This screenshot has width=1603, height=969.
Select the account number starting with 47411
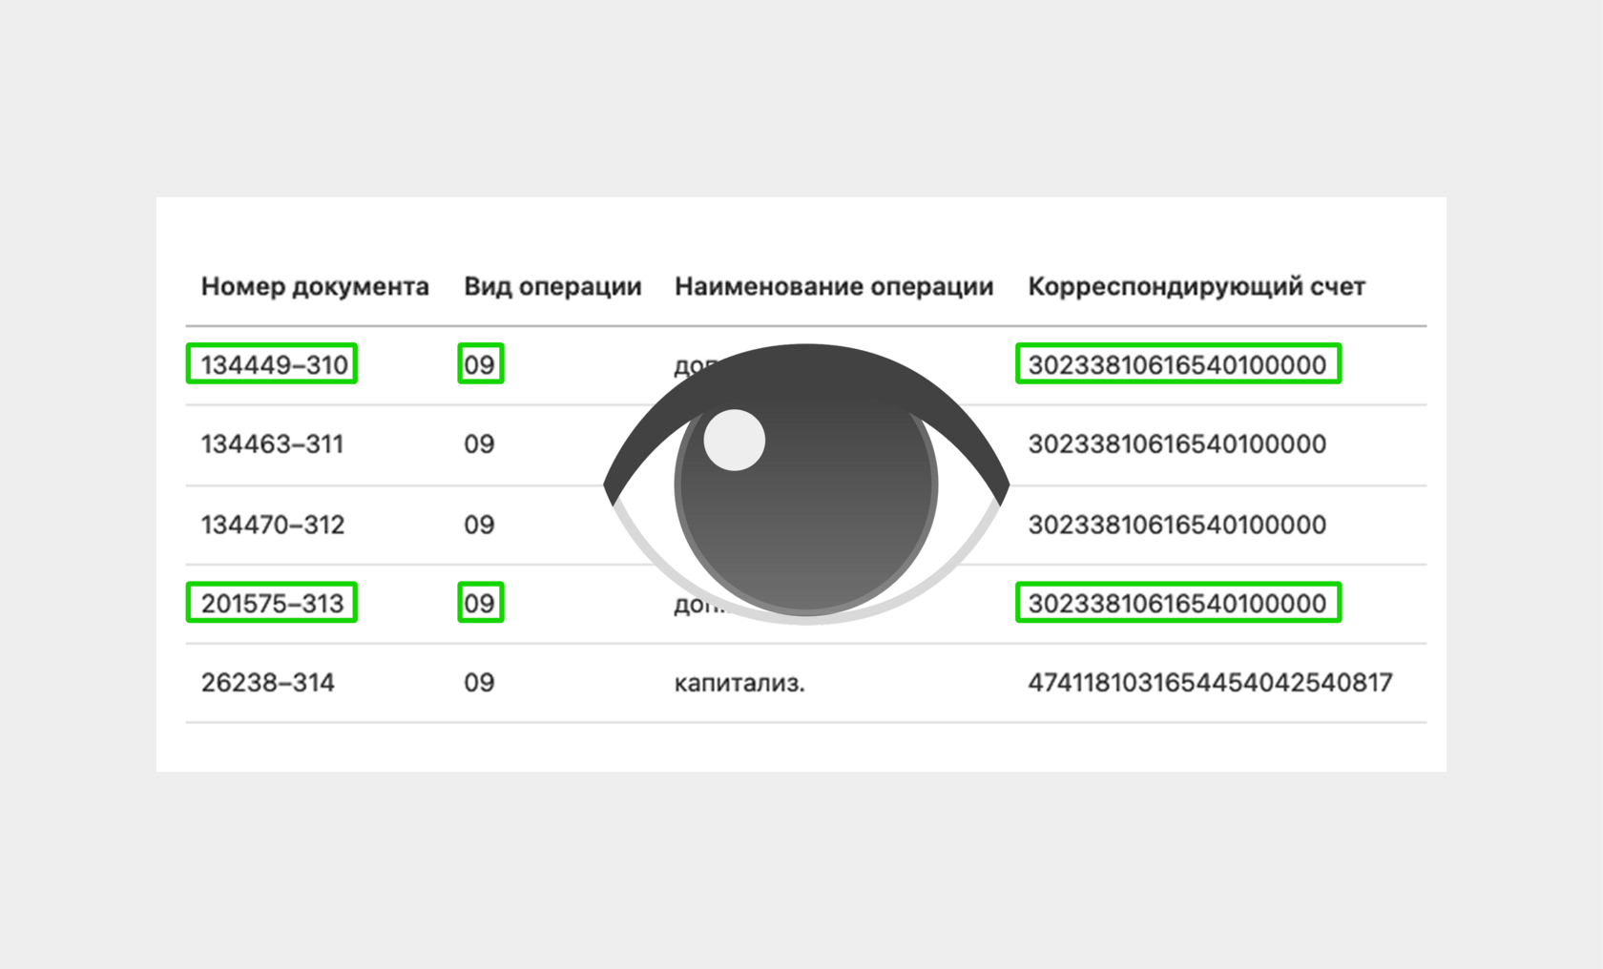[1210, 683]
